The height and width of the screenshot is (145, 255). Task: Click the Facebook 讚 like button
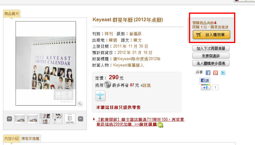coord(205,80)
